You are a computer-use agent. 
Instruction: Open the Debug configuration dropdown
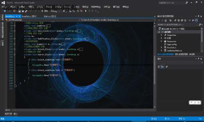[x=55, y=11]
